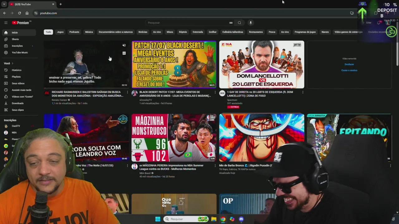This screenshot has width=399, height=224.
Task: Click the Vídeos com "Gostei" thumbs-up icon
Action: pyautogui.click(x=6, y=96)
